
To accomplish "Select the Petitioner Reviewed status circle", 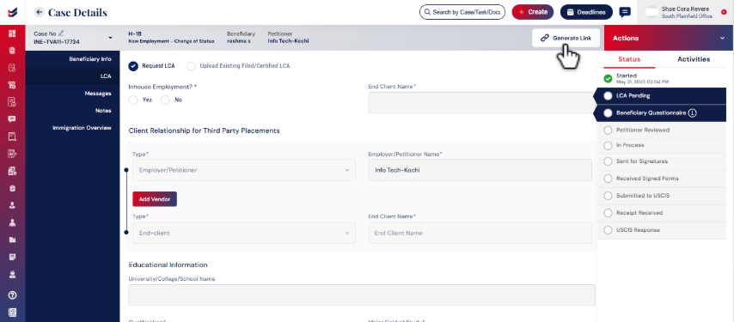I will tap(608, 130).
